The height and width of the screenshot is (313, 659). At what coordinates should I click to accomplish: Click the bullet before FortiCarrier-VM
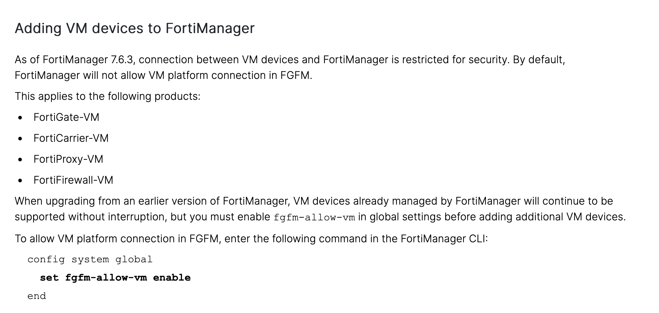(20, 138)
